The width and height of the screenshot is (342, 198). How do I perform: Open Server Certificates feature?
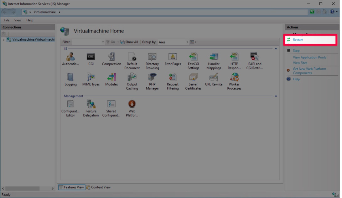click(x=193, y=82)
